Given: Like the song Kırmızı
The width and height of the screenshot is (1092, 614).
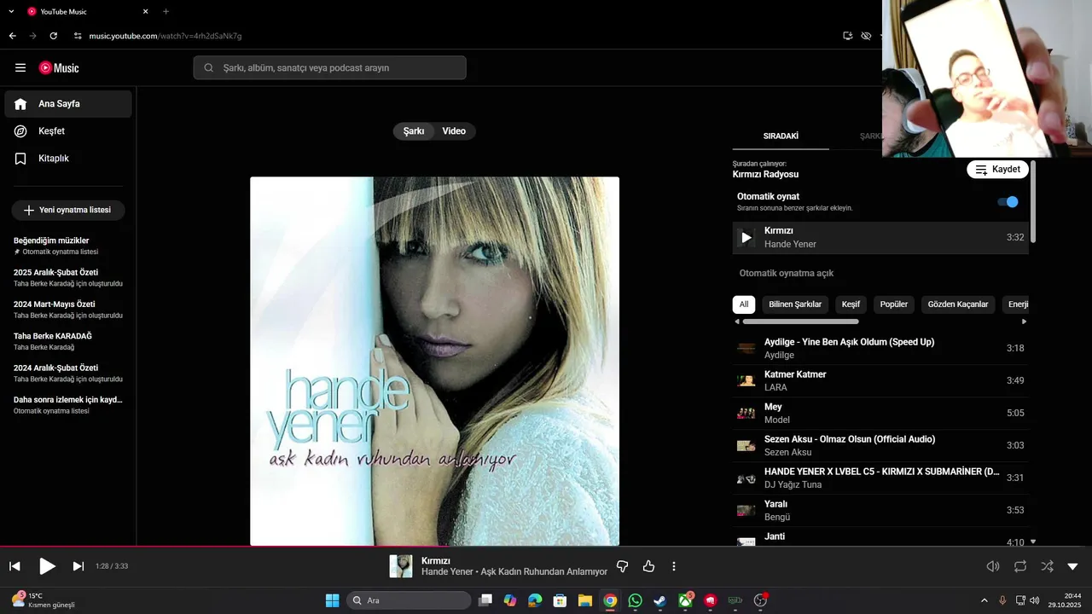Looking at the screenshot, I should coord(648,566).
